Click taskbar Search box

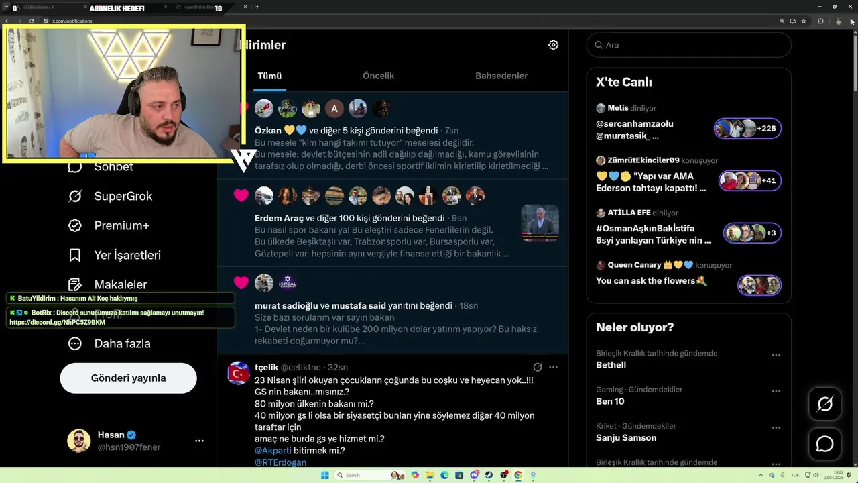pyautogui.click(x=370, y=475)
